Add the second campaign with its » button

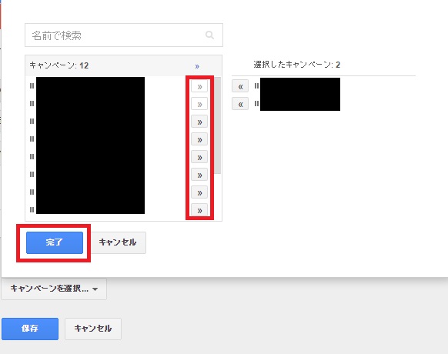pyautogui.click(x=199, y=105)
